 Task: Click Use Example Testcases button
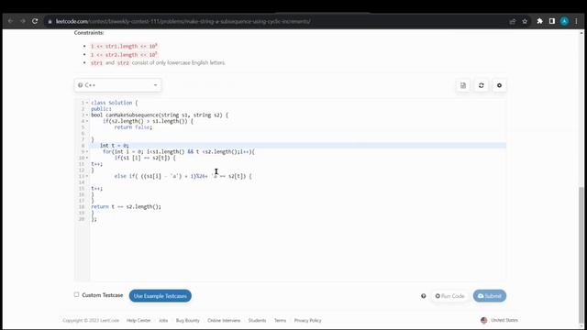[x=161, y=296]
